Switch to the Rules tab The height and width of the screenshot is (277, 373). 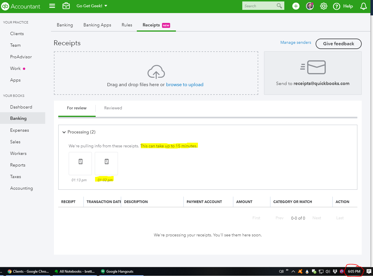point(127,25)
